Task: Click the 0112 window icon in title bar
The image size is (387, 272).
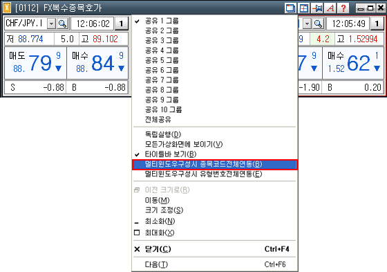Action: [x=7, y=8]
